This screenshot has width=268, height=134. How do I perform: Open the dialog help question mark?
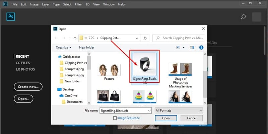201,48
